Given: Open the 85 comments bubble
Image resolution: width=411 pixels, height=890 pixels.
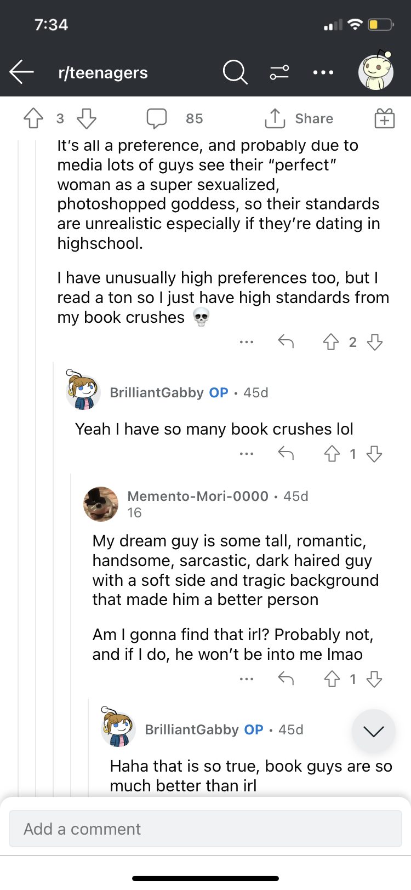Looking at the screenshot, I should pos(157,118).
